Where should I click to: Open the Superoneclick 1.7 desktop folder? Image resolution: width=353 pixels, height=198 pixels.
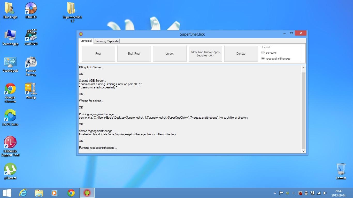coord(72,12)
